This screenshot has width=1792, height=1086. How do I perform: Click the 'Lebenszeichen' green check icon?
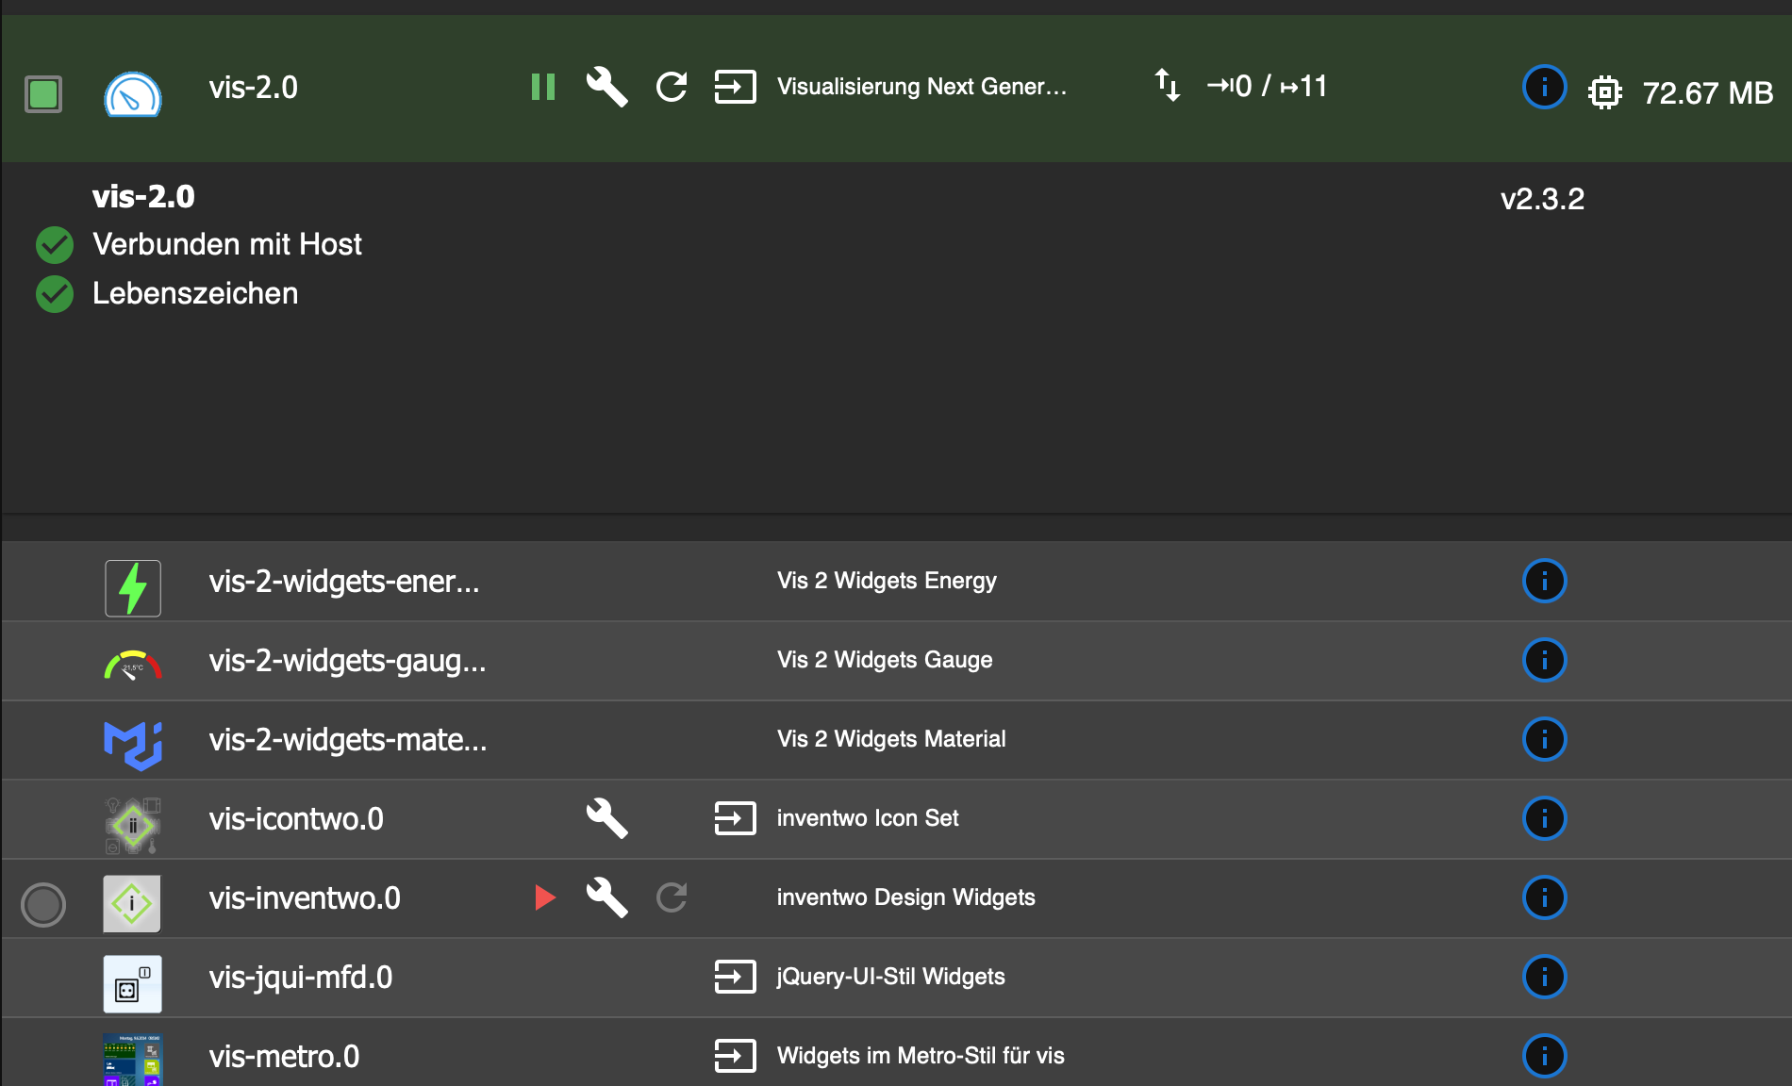[55, 294]
